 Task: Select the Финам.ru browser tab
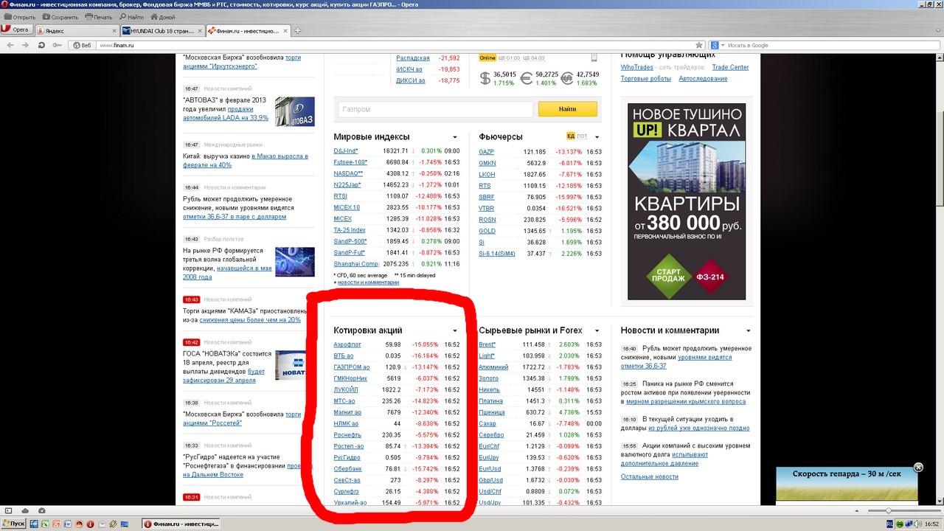(x=249, y=31)
